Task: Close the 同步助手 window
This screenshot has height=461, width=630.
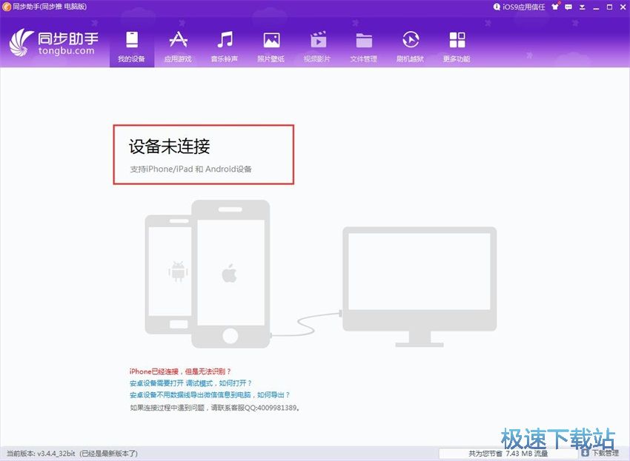Action: [623, 7]
